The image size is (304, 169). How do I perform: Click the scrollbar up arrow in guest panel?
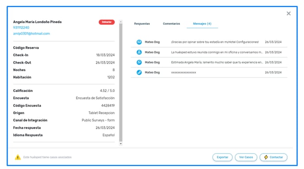tap(121, 22)
